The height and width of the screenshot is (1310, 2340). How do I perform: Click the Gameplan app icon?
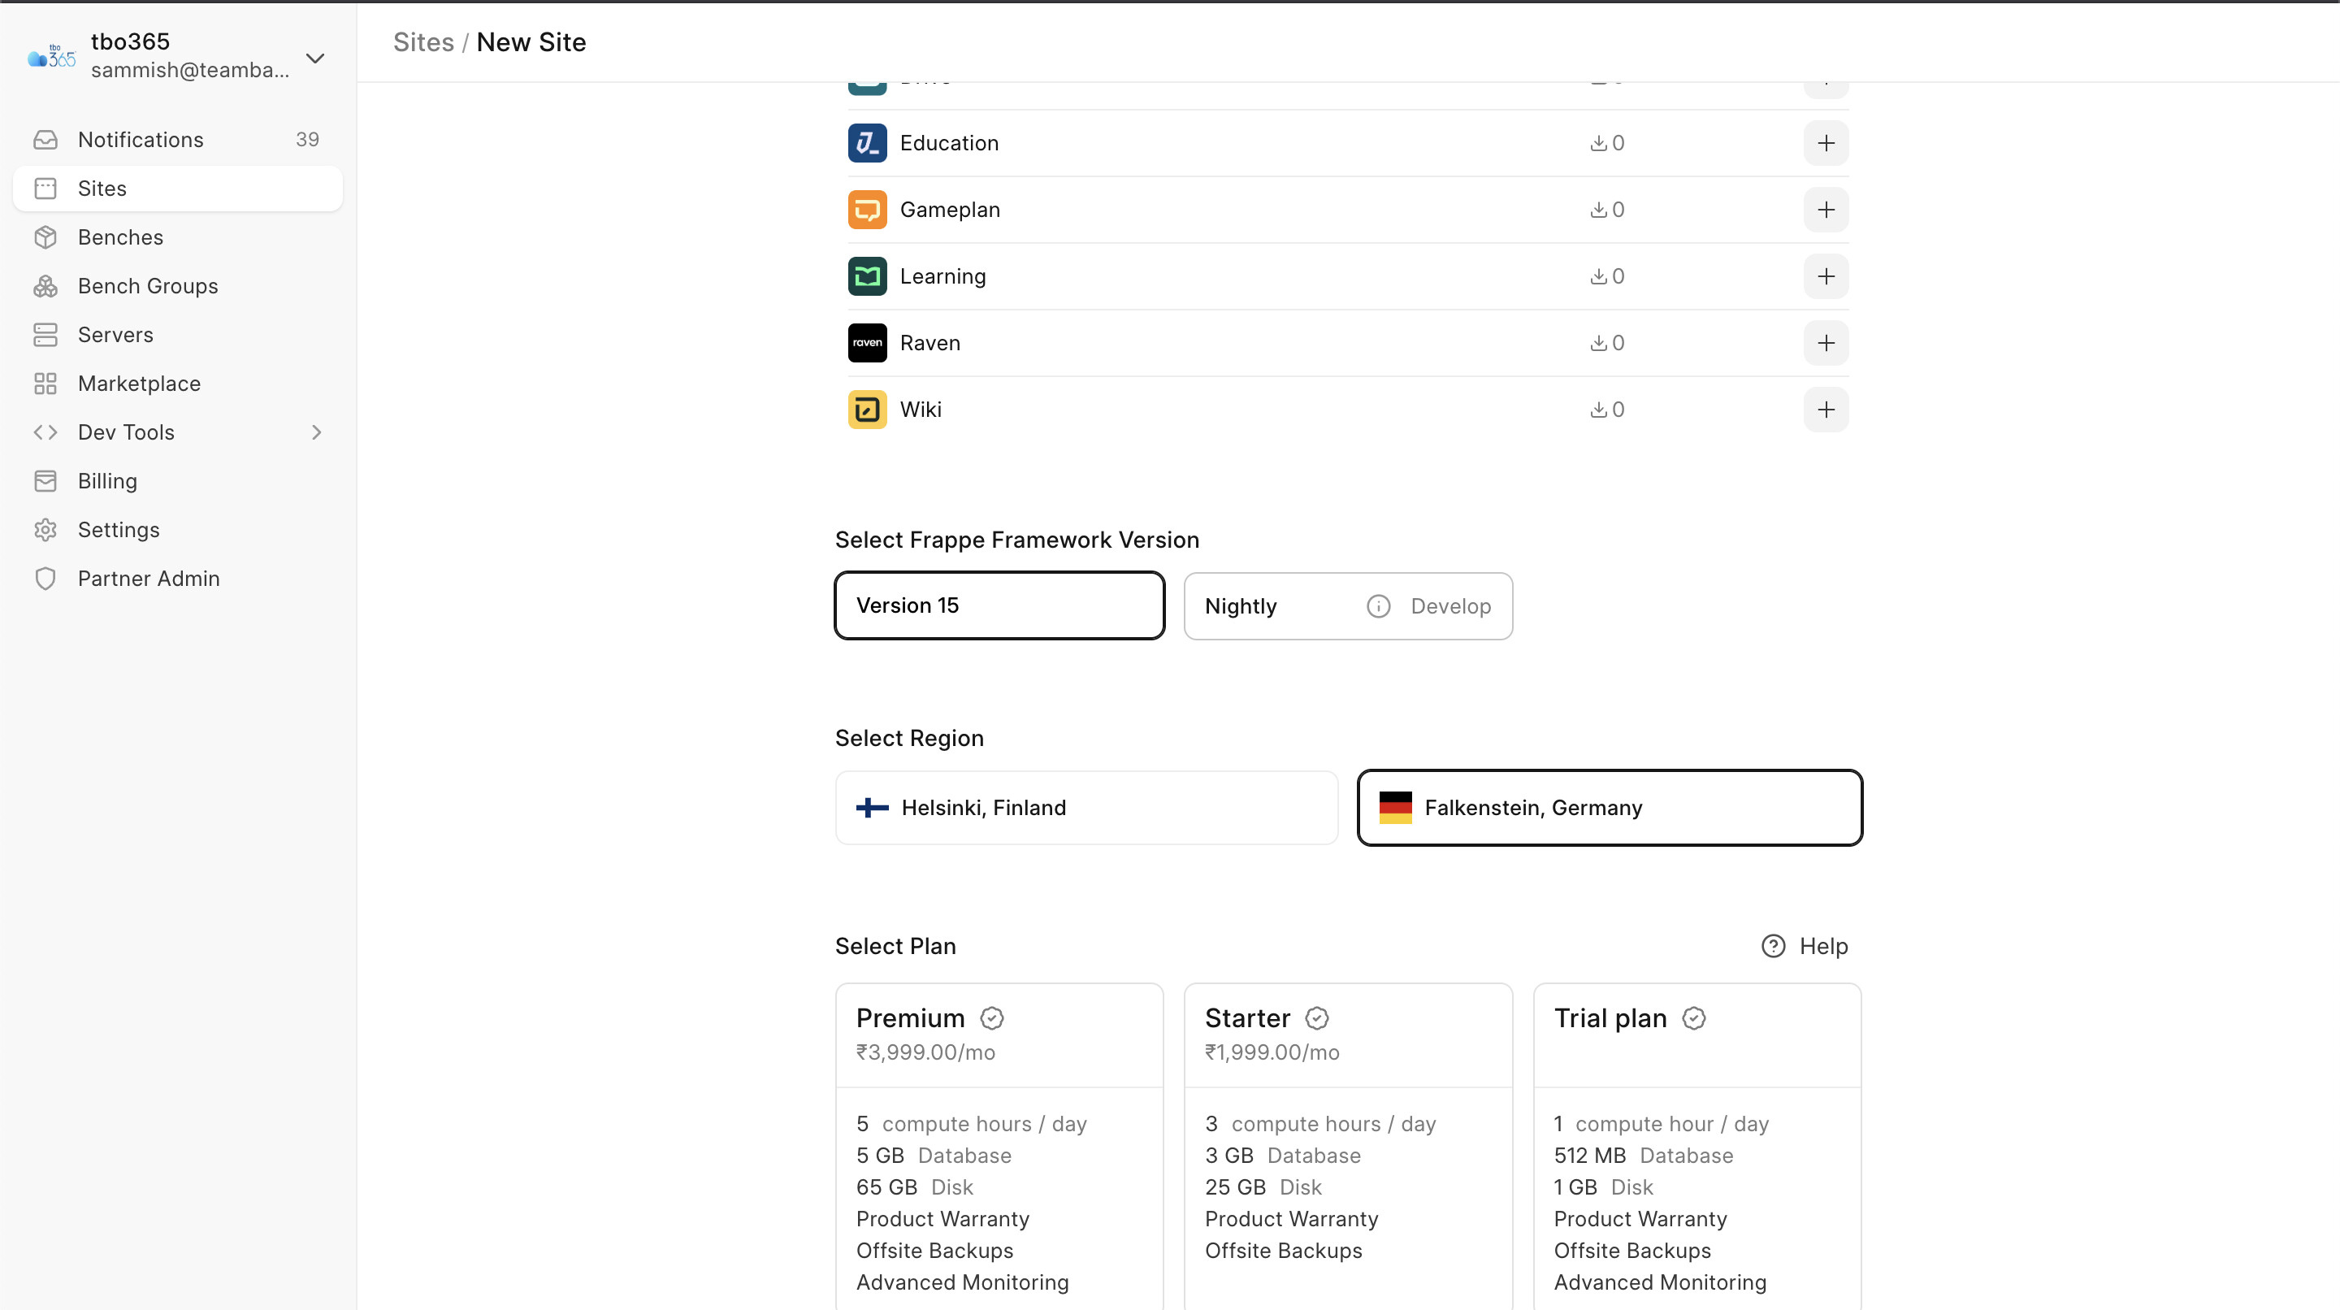click(x=868, y=210)
